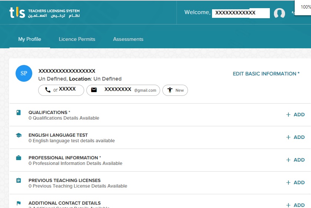Click ADD text for Professional Information
The width and height of the screenshot is (311, 208).
pos(299,160)
